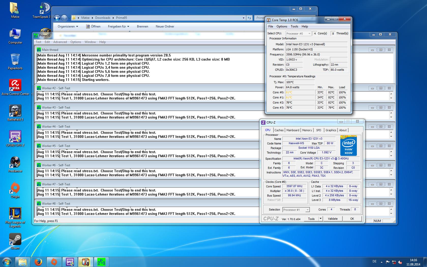Screen dimensions: 427x267
Task: Click the Core Temp taskbar icon
Action: 85,262
